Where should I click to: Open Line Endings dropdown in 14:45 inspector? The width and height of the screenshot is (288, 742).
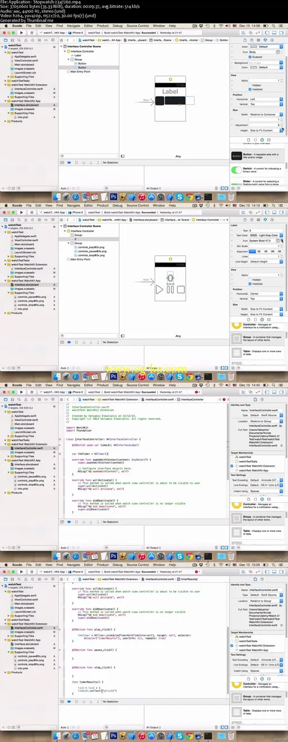(x=267, y=486)
